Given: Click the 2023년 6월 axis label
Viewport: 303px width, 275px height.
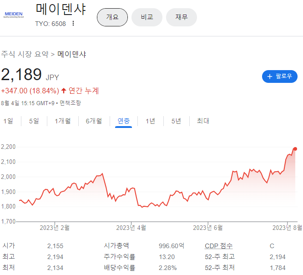Looking at the screenshot, I should click(208, 228).
